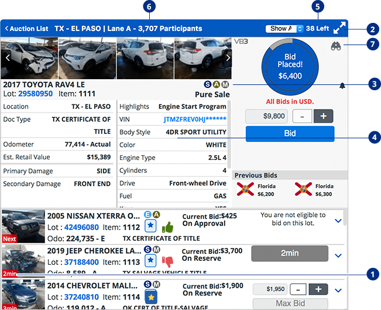The image size is (381, 310).
Task: Toggle yellow watchlist star for Chevrolet Malibu
Action: [151, 297]
